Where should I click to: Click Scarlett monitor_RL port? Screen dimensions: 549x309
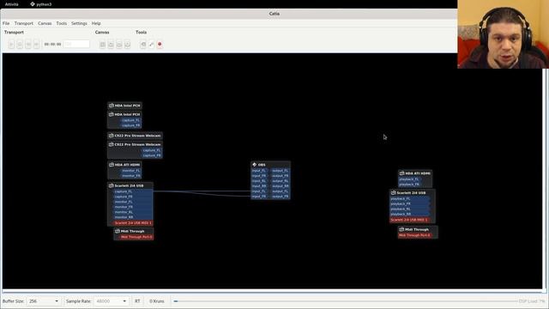coord(132,212)
